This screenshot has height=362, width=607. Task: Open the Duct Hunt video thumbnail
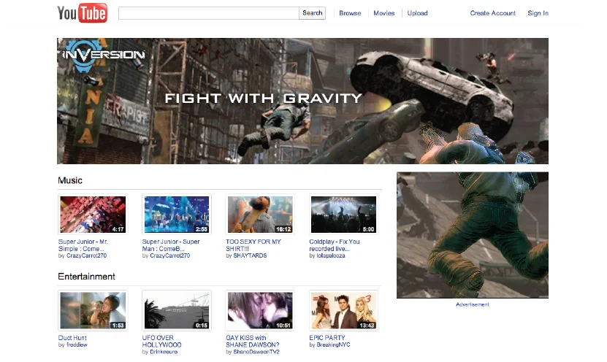pyautogui.click(x=93, y=311)
